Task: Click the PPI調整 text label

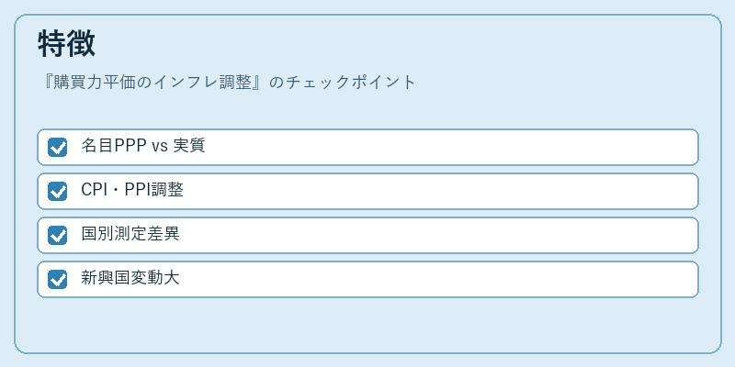Action: [x=153, y=190]
